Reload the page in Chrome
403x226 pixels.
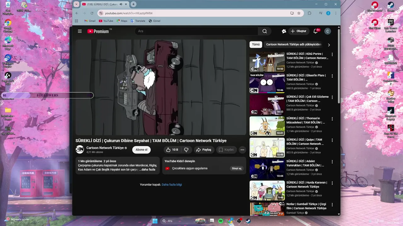92,13
